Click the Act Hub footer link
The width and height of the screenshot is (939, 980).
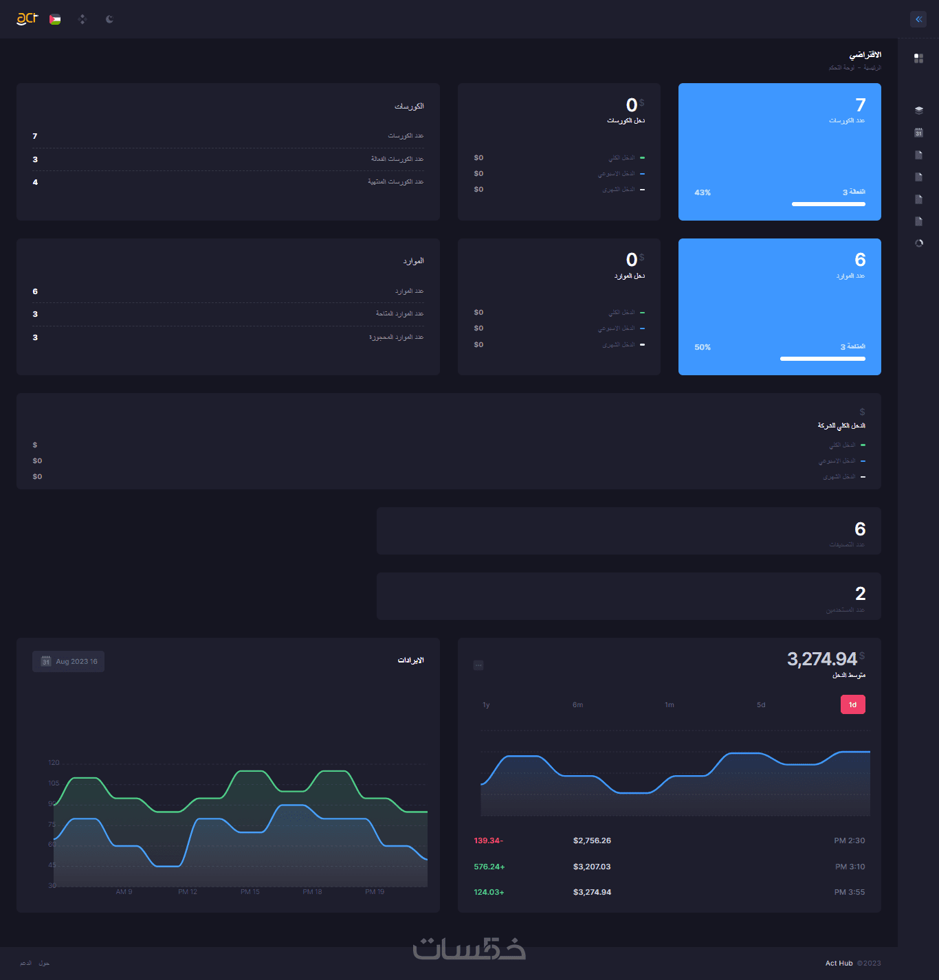[x=839, y=963]
